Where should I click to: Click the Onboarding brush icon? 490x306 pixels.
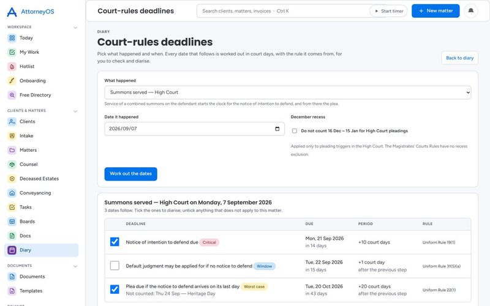click(x=12, y=81)
